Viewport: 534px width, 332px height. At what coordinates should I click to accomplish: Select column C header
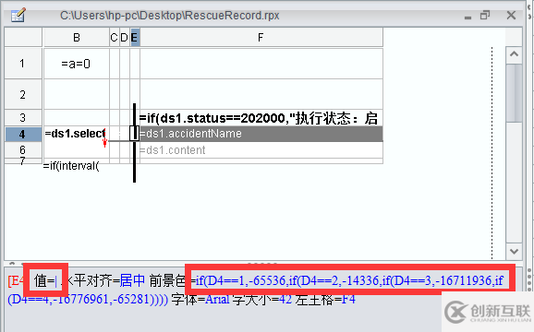point(114,38)
